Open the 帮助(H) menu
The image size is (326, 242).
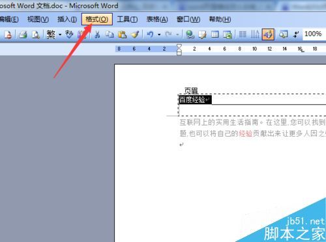[220, 20]
